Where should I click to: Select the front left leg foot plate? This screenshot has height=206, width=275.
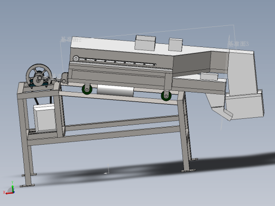pyautogui.click(x=27, y=185)
